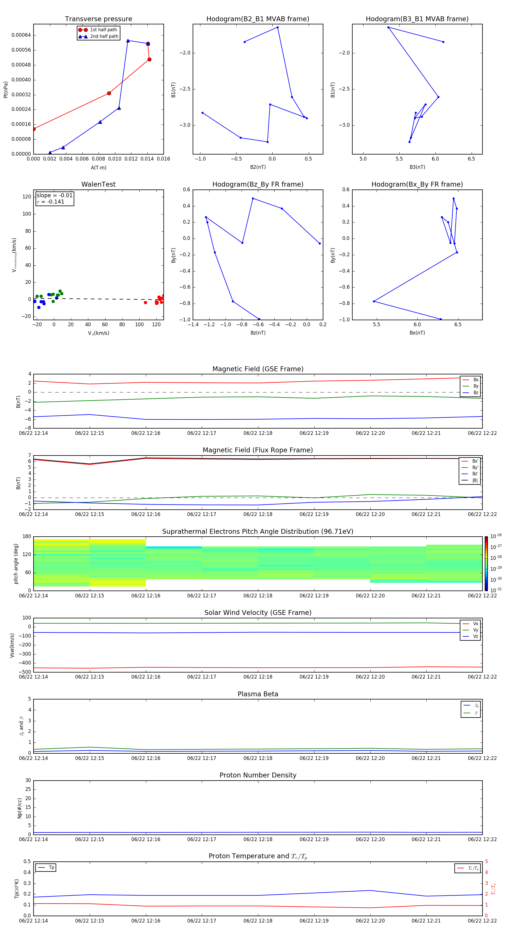
Task: Click 'Vx' in the solar wind legend
Action: [x=470, y=623]
